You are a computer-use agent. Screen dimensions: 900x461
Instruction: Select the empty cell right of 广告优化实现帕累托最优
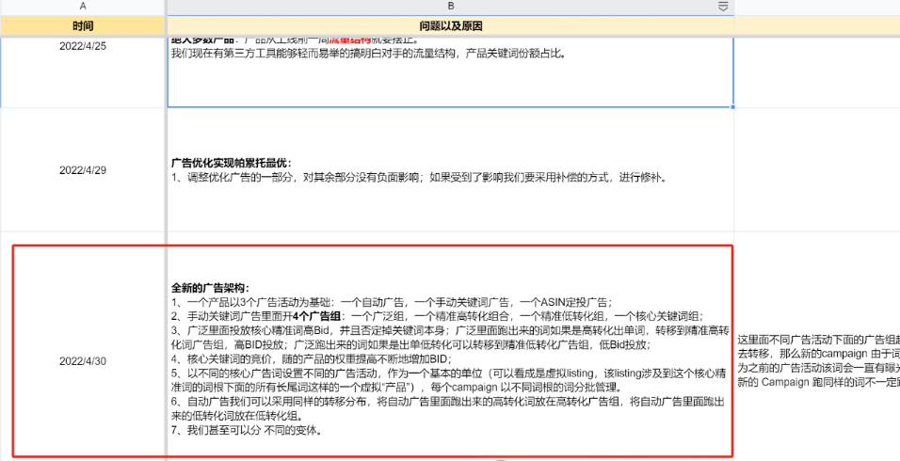(x=816, y=170)
